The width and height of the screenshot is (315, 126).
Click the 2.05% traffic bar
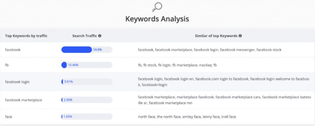point(87,100)
